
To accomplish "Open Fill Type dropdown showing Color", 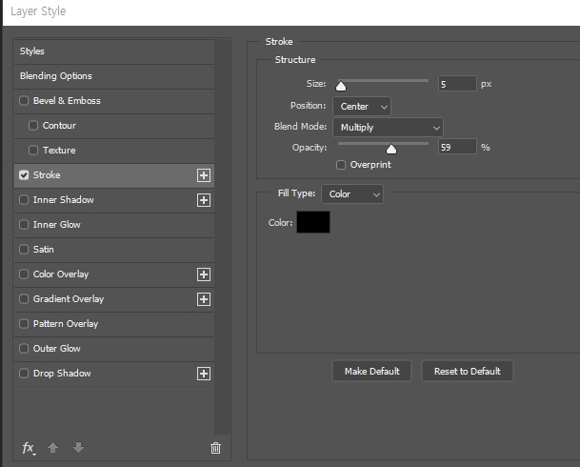I will point(352,194).
